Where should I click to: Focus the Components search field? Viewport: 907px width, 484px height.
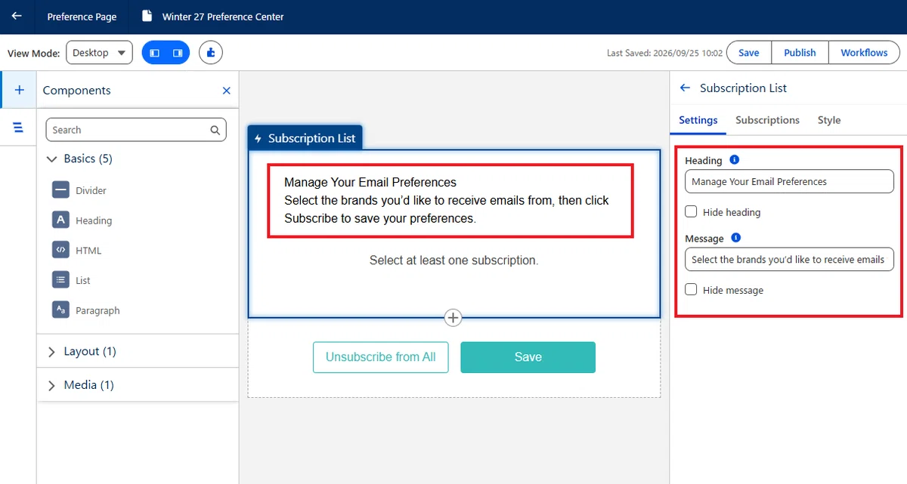click(136, 130)
